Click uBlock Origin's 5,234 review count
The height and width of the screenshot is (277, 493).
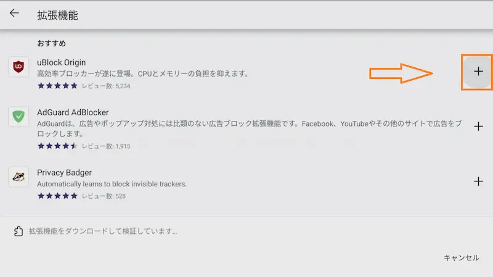click(106, 86)
